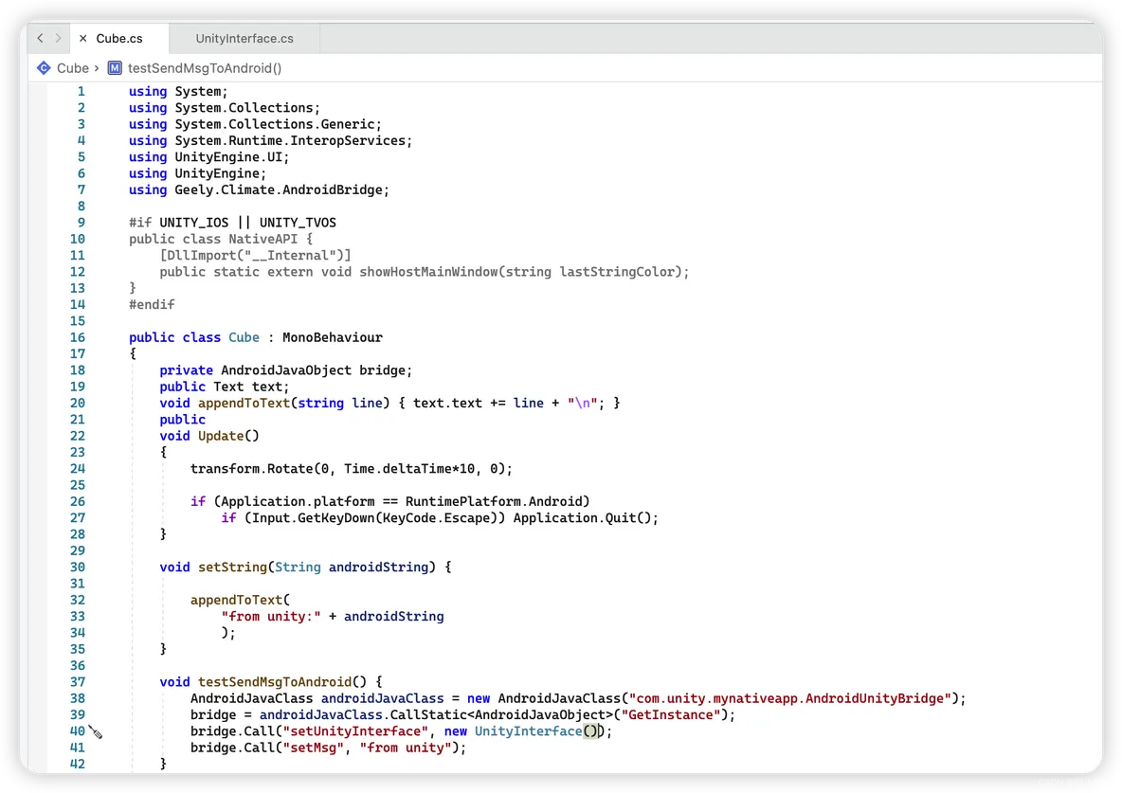Click '[DllImport("__Internal")]' attribute text
This screenshot has width=1122, height=793.
pyautogui.click(x=256, y=256)
